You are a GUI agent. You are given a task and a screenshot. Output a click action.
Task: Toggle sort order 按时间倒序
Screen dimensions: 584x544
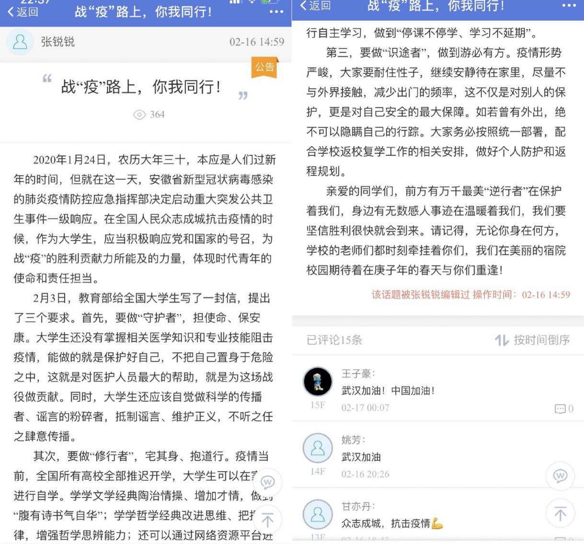(x=532, y=340)
